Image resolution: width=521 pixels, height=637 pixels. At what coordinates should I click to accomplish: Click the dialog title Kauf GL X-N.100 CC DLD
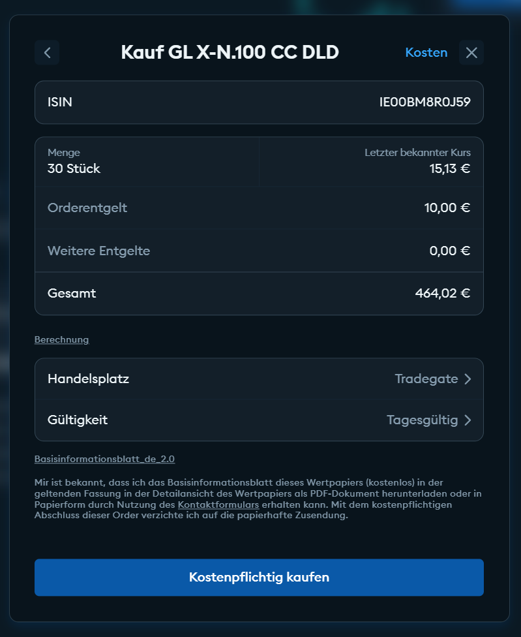click(x=230, y=53)
